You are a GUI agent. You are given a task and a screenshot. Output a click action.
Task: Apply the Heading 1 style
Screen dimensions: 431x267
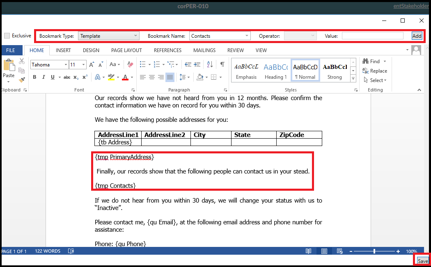click(x=276, y=71)
